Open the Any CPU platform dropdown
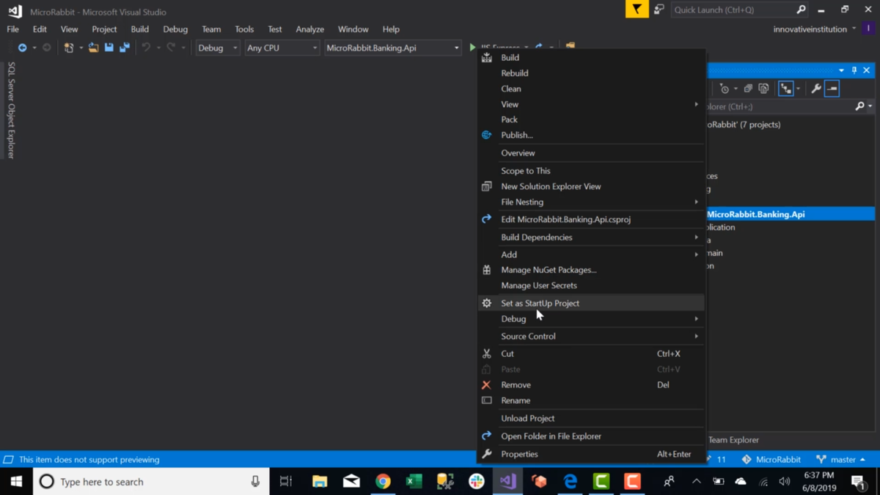The width and height of the screenshot is (880, 495). (282, 48)
